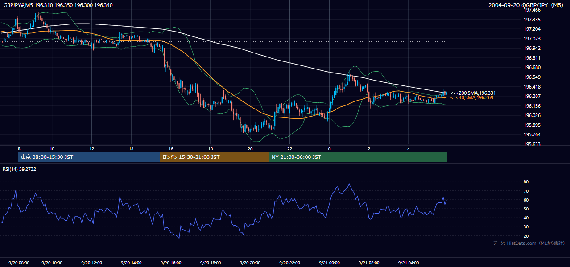Click the 9/20 22:00 date label

pos(289,263)
